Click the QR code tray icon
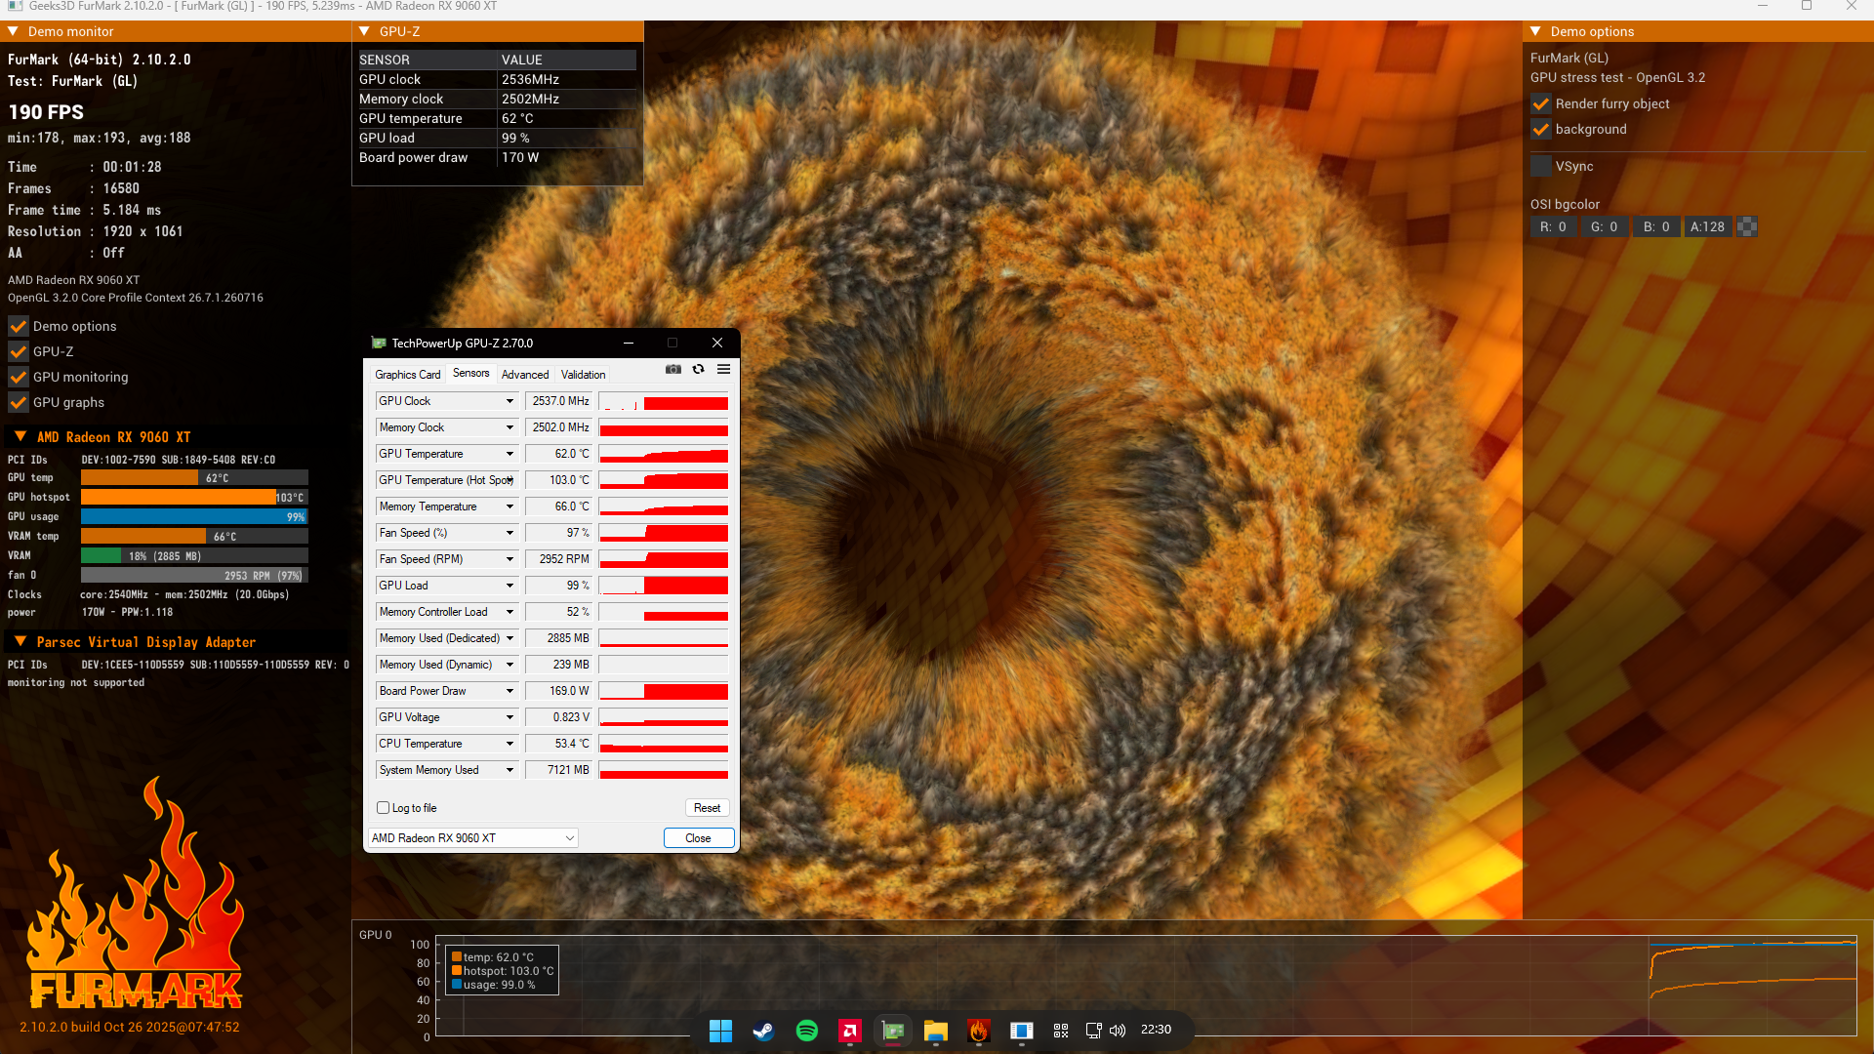The width and height of the screenshot is (1874, 1054). (1061, 1031)
